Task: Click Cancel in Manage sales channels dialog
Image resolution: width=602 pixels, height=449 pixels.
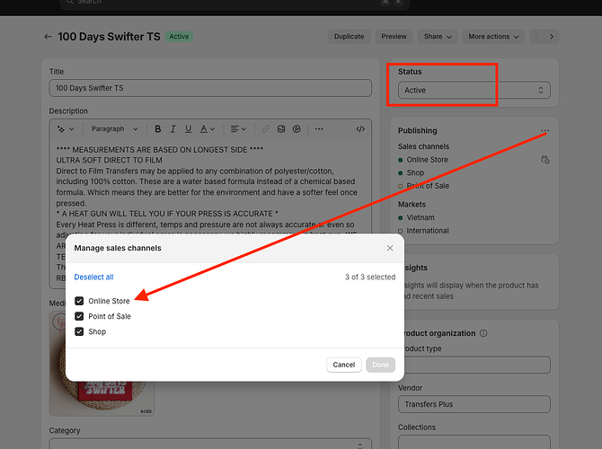Action: pyautogui.click(x=343, y=365)
